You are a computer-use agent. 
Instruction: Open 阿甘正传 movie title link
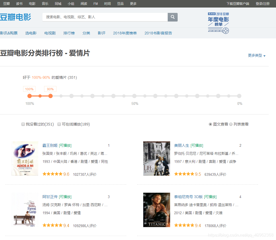click(x=50, y=197)
